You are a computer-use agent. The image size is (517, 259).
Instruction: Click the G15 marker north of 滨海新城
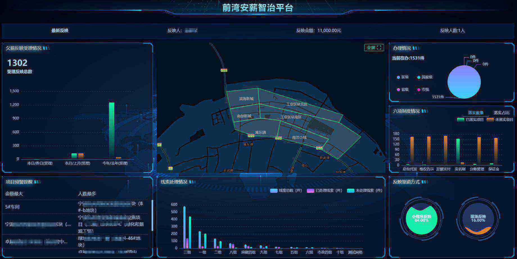point(224,70)
